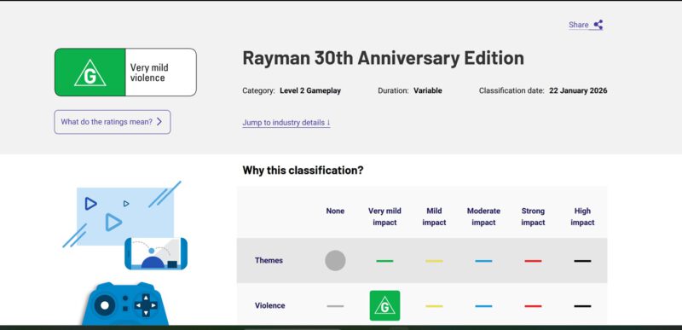
Task: Click the 'Why this classification?' heading
Action: pyautogui.click(x=303, y=171)
